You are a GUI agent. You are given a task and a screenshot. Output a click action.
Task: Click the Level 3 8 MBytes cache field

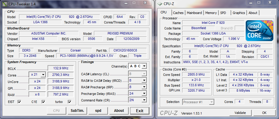point(243,90)
